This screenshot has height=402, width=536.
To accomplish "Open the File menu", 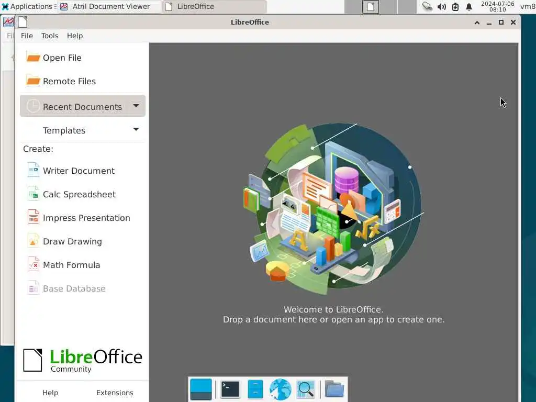I will tap(27, 36).
